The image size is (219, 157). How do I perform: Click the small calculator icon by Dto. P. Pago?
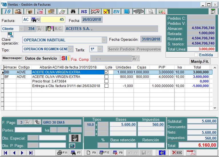[x=72, y=146]
